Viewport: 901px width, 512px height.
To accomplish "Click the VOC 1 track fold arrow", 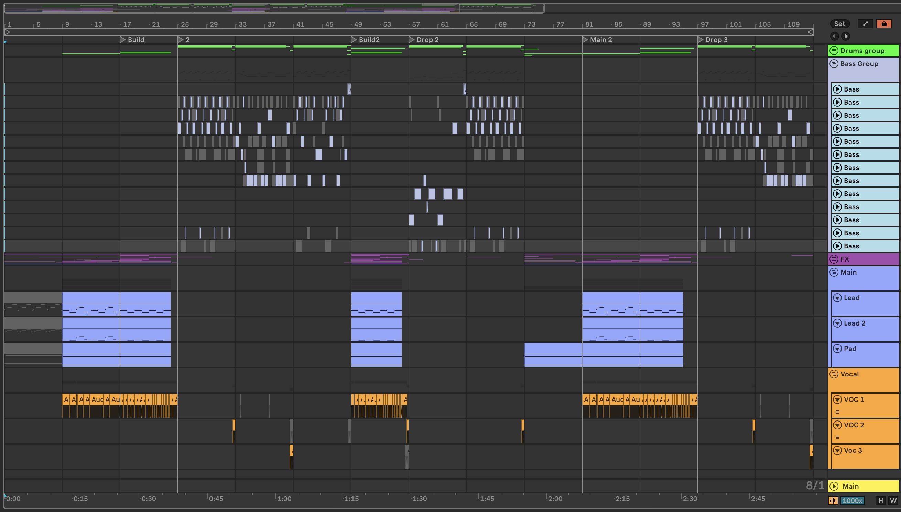I will click(837, 399).
